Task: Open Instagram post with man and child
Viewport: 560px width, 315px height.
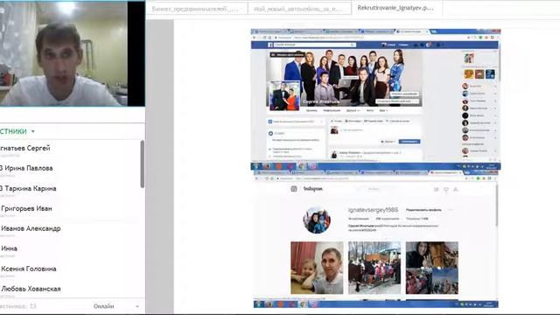Action: tap(317, 268)
